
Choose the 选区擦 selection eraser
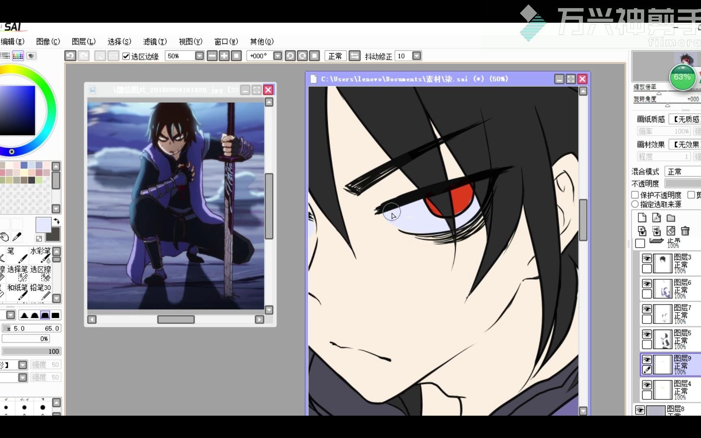tap(40, 274)
